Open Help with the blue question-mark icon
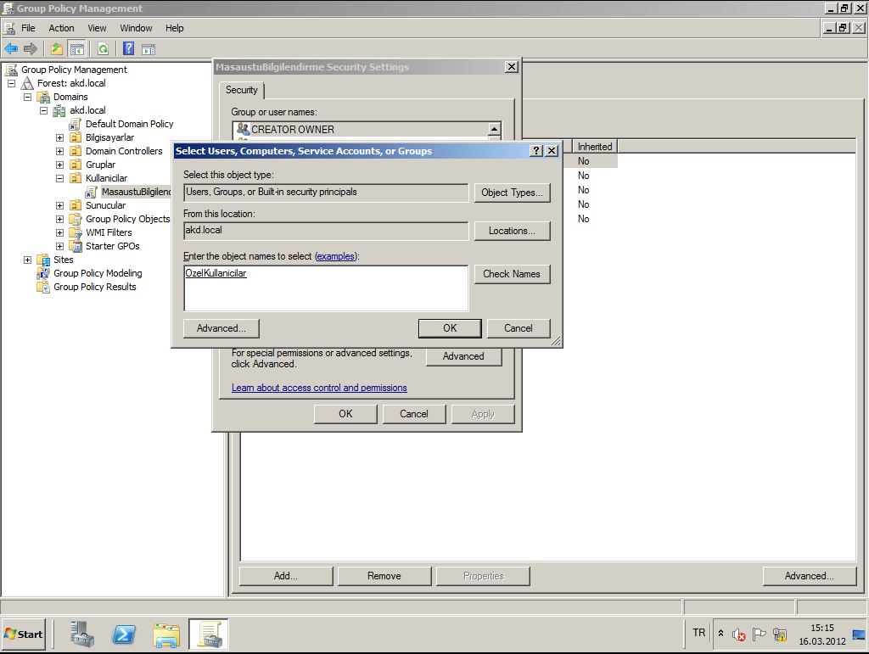This screenshot has height=654, width=869. (x=129, y=48)
